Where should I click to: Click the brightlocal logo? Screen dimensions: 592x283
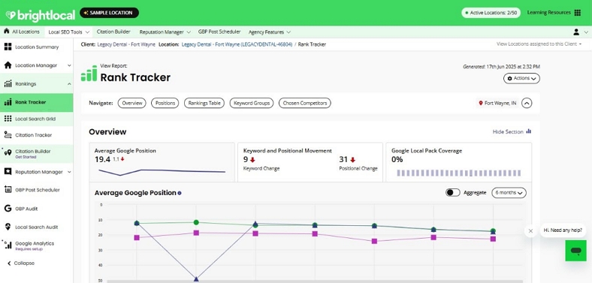click(41, 14)
